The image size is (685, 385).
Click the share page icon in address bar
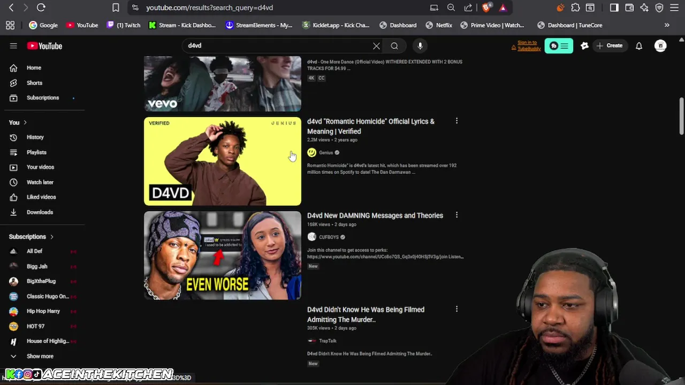[x=468, y=7]
